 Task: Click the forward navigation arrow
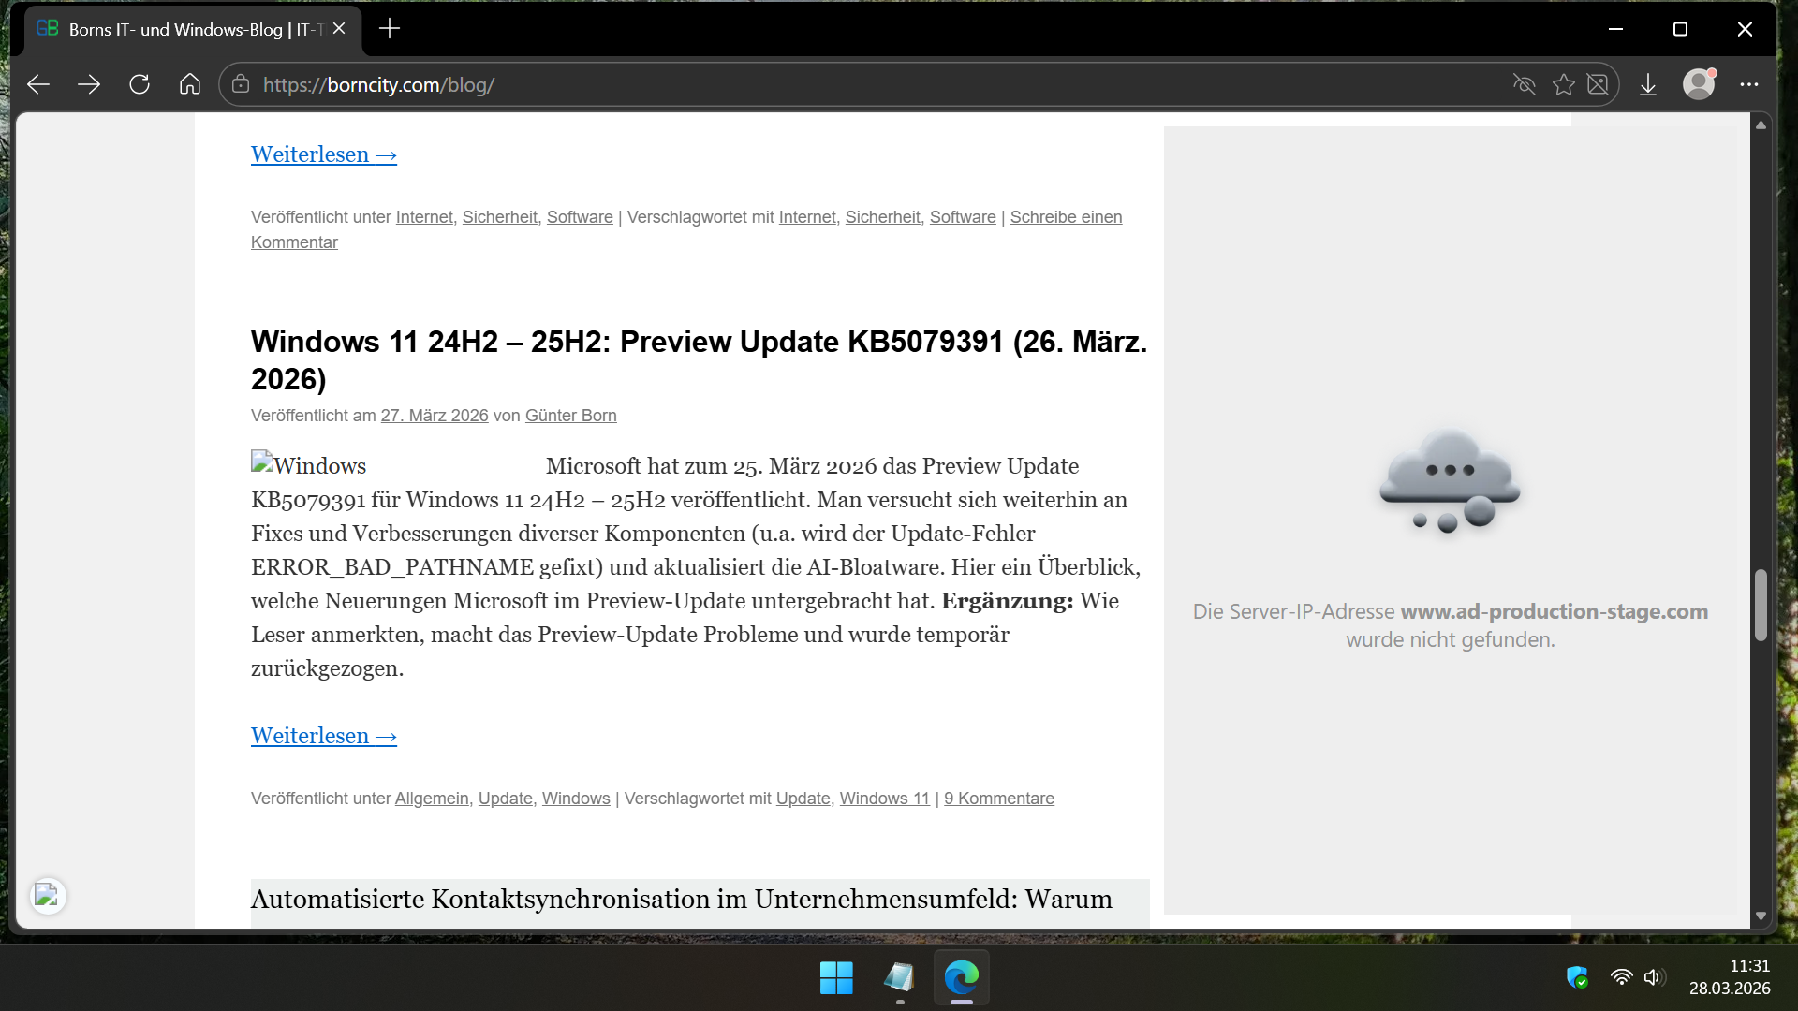pyautogui.click(x=89, y=85)
